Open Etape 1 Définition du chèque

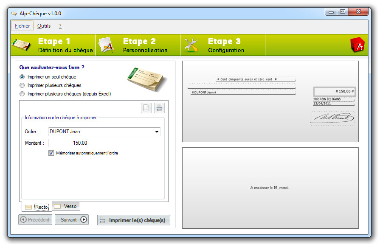coord(53,45)
